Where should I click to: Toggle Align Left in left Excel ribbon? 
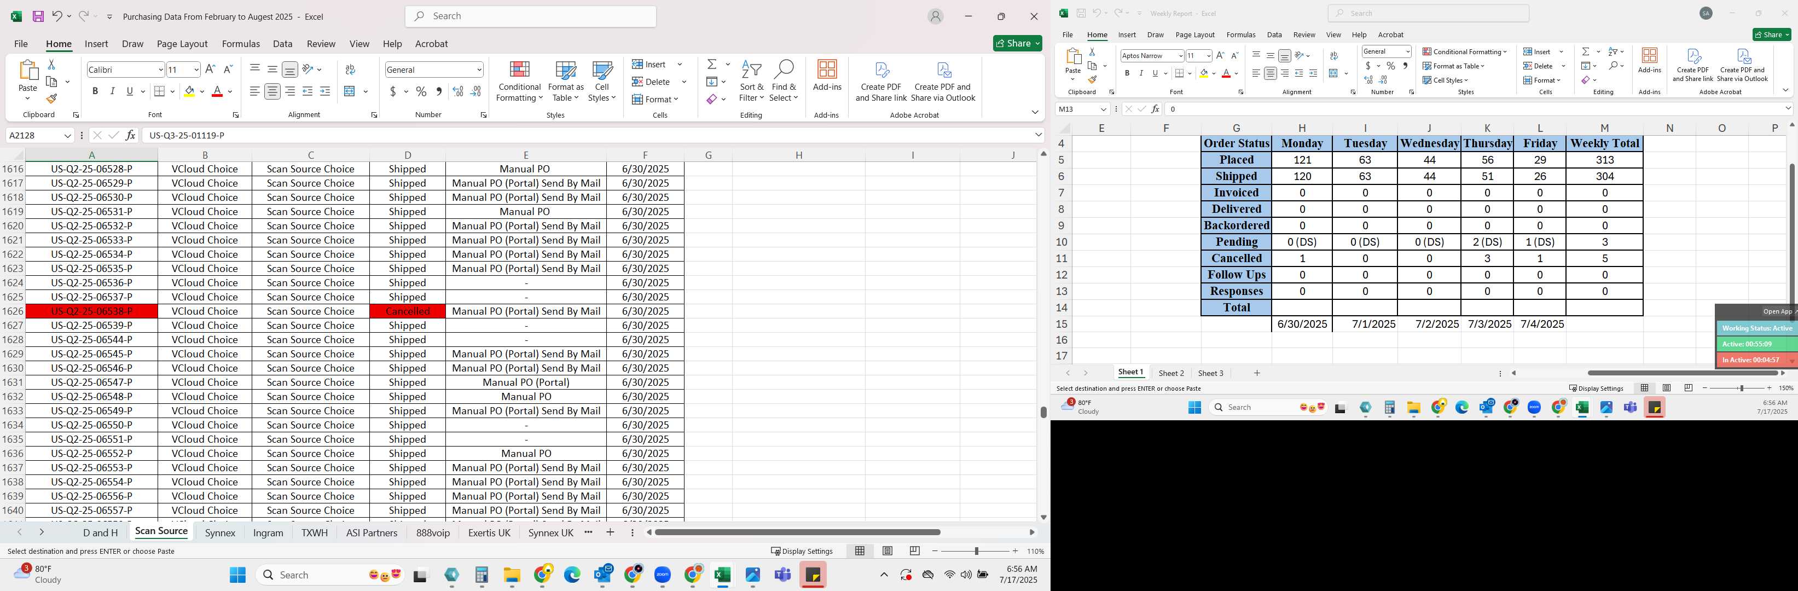point(255,91)
